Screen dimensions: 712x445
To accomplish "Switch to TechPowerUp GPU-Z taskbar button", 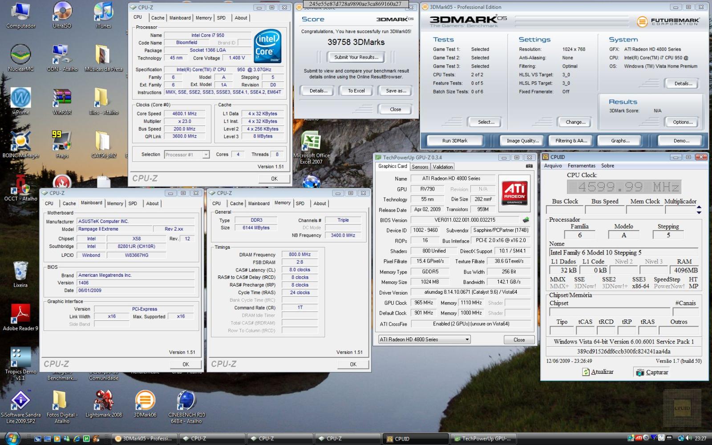I will tap(483, 438).
